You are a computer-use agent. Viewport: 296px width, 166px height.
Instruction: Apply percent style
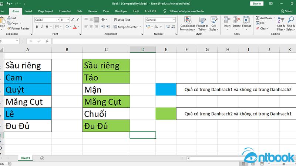click(156, 27)
